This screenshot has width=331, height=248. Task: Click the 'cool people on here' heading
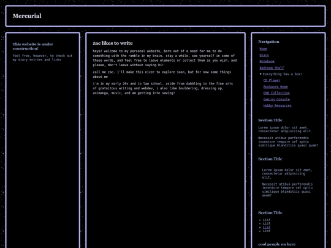pyautogui.click(x=277, y=244)
